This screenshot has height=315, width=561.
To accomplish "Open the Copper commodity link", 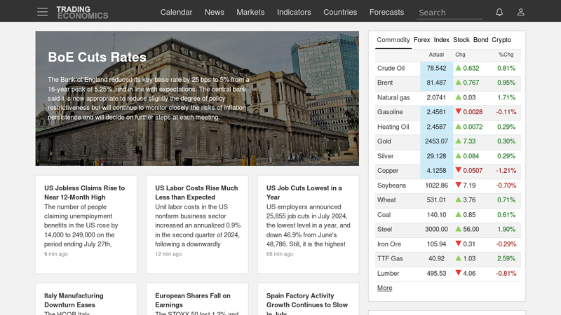I will click(388, 170).
